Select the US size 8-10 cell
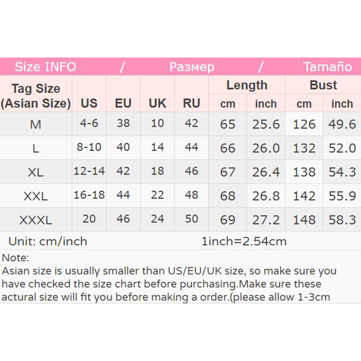The width and height of the screenshot is (361, 361). point(89,148)
